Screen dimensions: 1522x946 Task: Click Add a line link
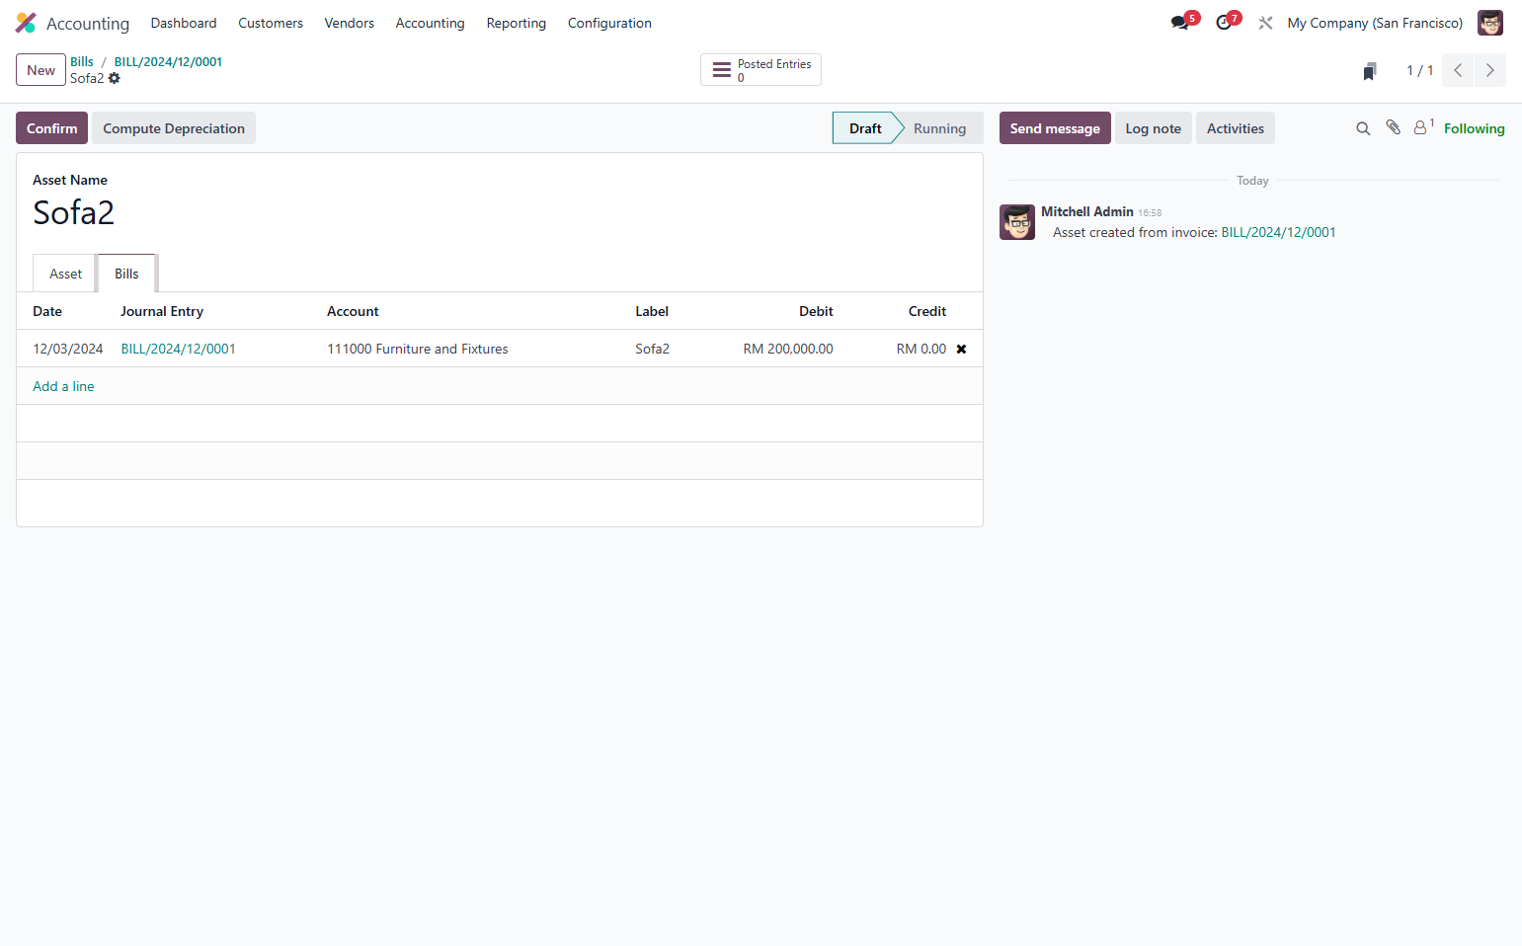pos(63,386)
